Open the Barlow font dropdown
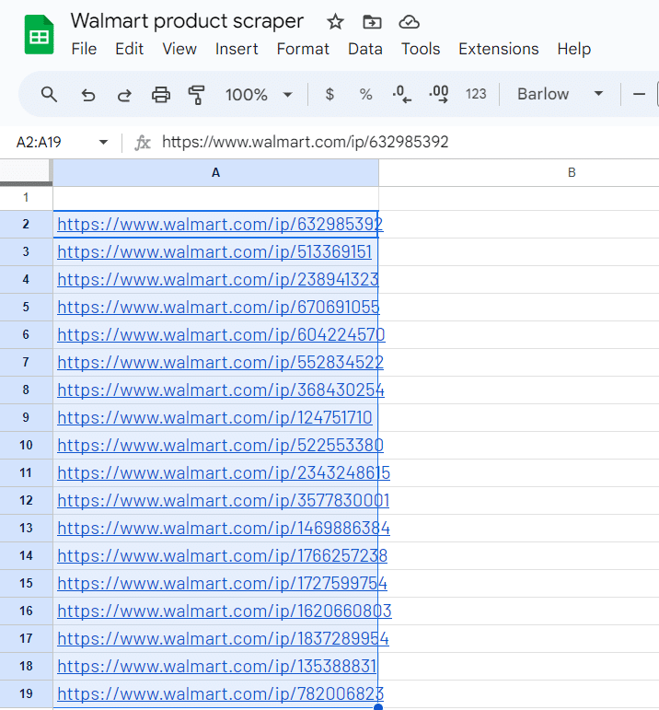Image resolution: width=659 pixels, height=710 pixels. click(560, 94)
